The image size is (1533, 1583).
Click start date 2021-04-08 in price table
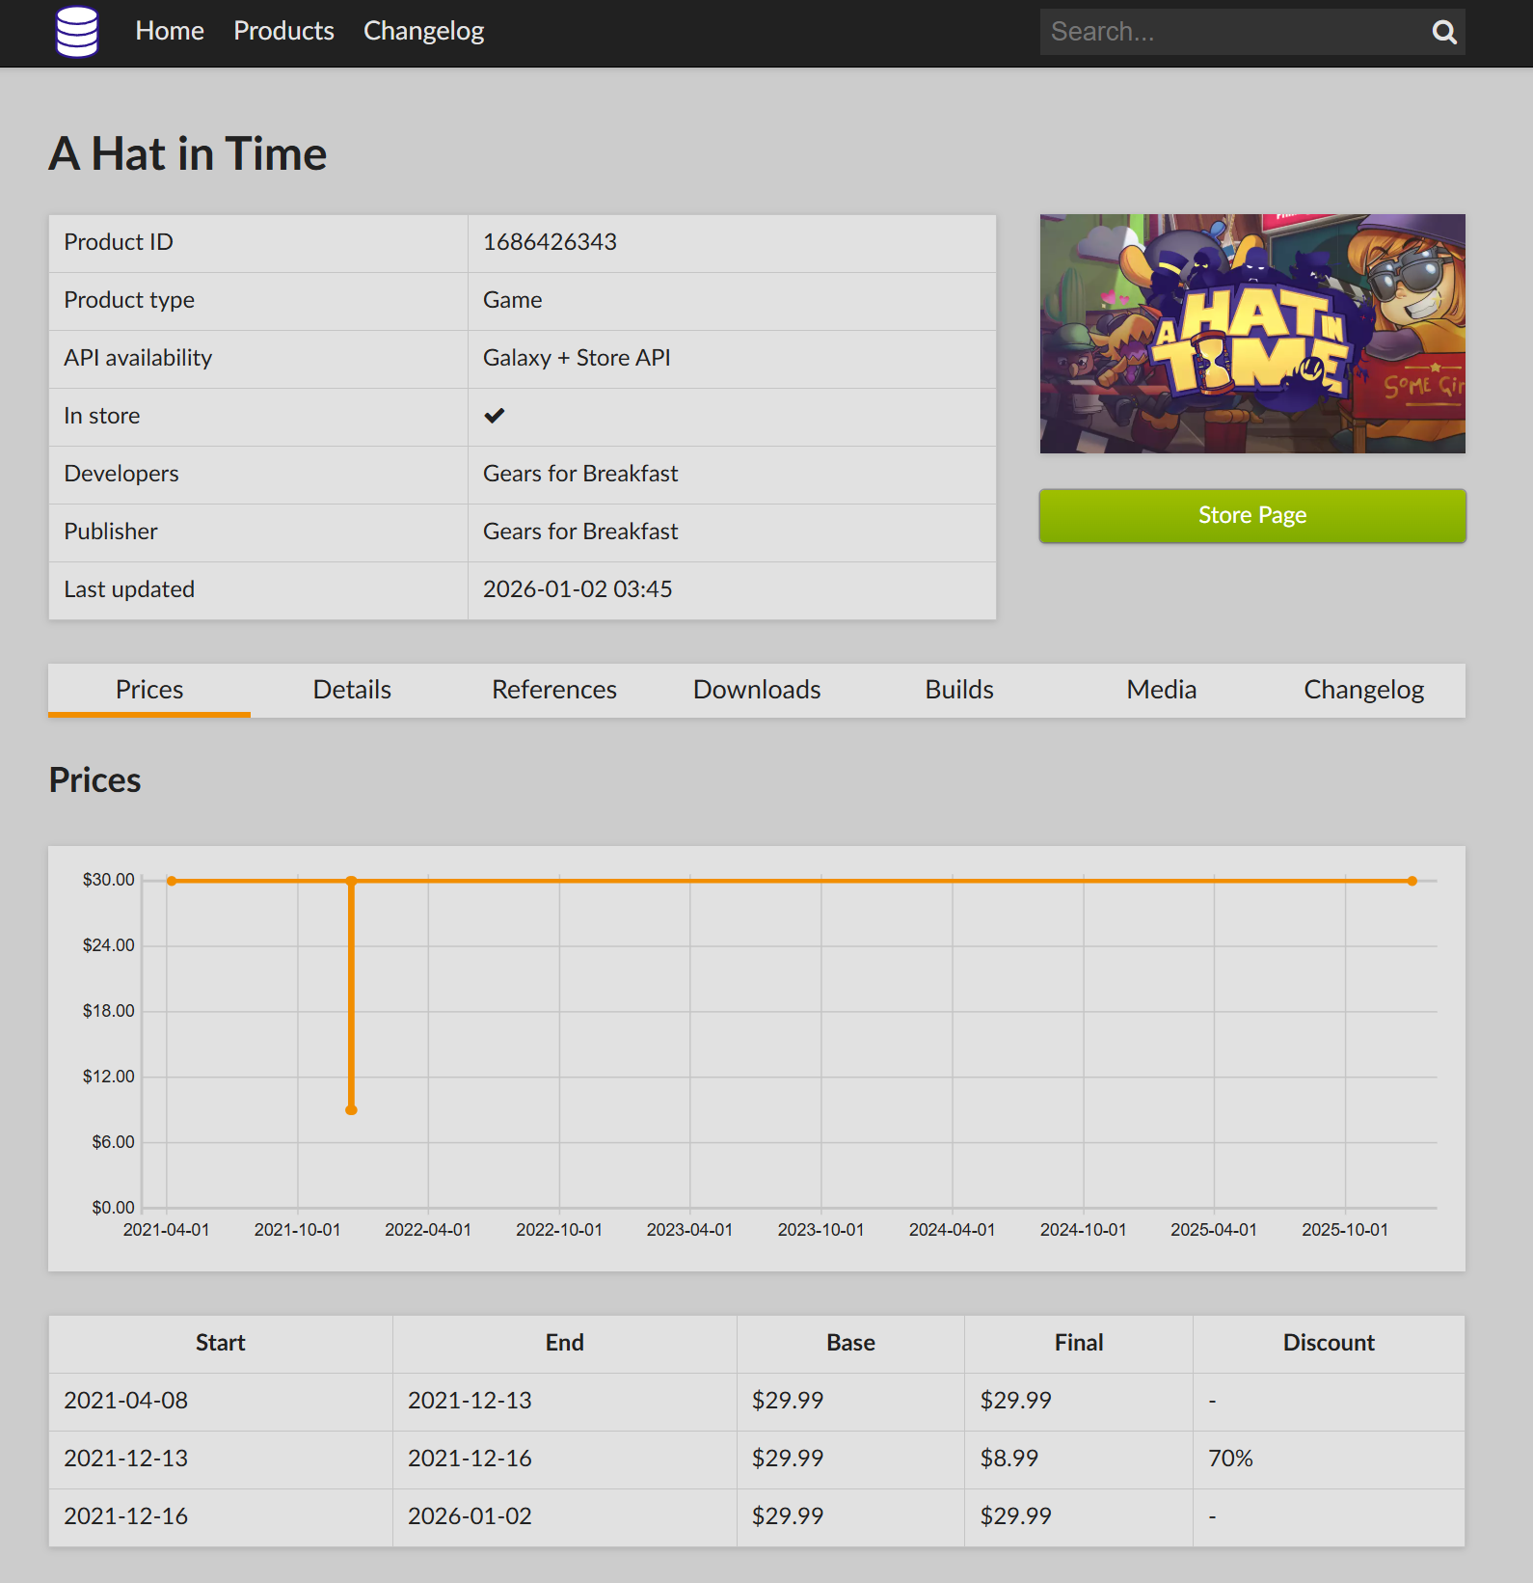tap(126, 1401)
